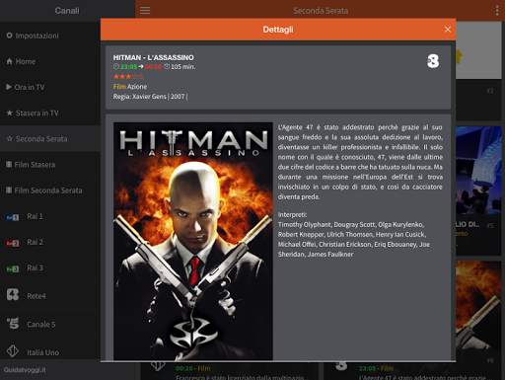The width and height of the screenshot is (505, 380).
Task: Click the Rai 1 channel logo
Action: [x=13, y=217]
